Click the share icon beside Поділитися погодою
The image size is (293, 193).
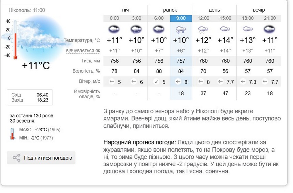coord(16,158)
